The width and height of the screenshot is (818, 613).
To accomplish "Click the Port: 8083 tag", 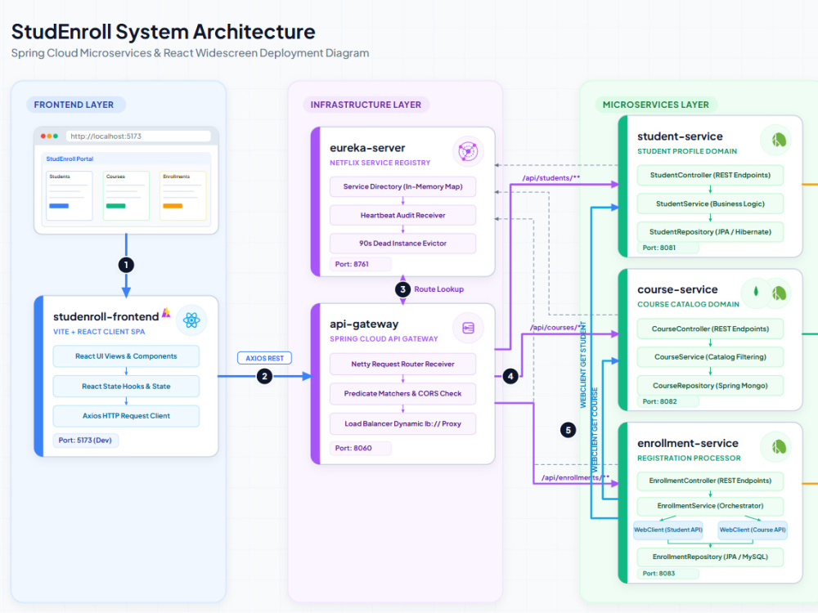I will point(667,574).
